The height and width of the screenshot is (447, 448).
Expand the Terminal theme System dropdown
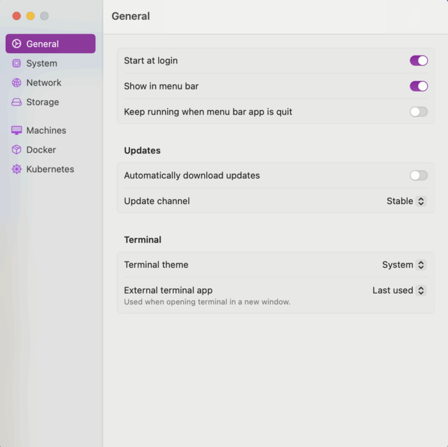(404, 265)
